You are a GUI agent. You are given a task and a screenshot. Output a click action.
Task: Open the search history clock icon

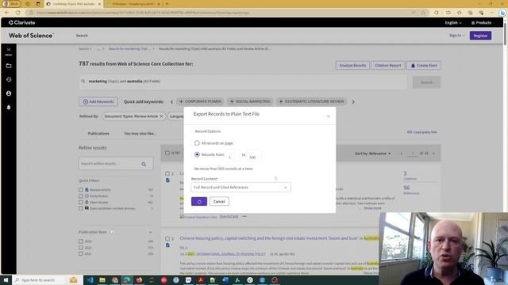(9, 79)
